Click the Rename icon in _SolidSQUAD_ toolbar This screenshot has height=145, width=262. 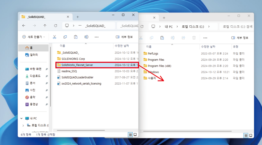pyautogui.click(x=86, y=37)
